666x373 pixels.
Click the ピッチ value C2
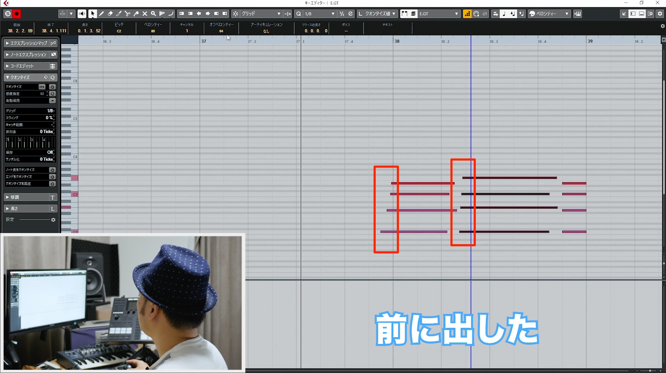tap(119, 31)
